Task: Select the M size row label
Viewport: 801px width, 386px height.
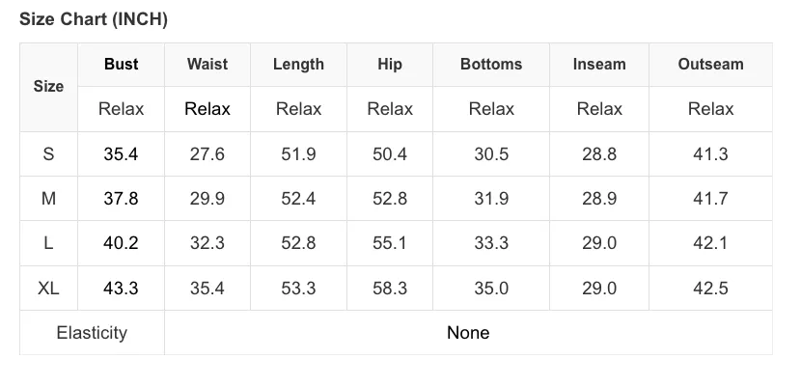Action: [48, 198]
